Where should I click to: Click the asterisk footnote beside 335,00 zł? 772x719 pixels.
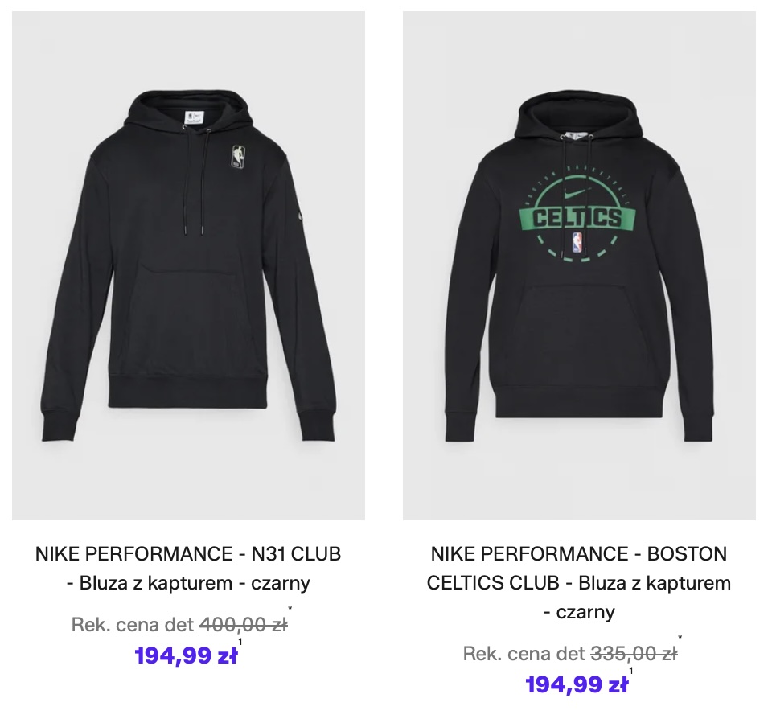[680, 639]
